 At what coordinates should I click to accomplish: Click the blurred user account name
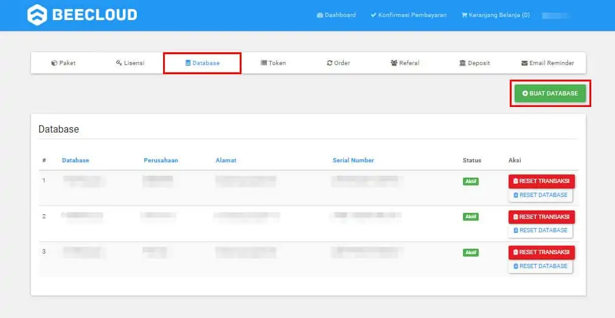pos(555,15)
